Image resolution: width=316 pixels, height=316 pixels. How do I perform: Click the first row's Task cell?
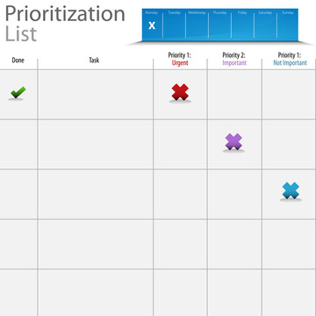[x=96, y=95]
